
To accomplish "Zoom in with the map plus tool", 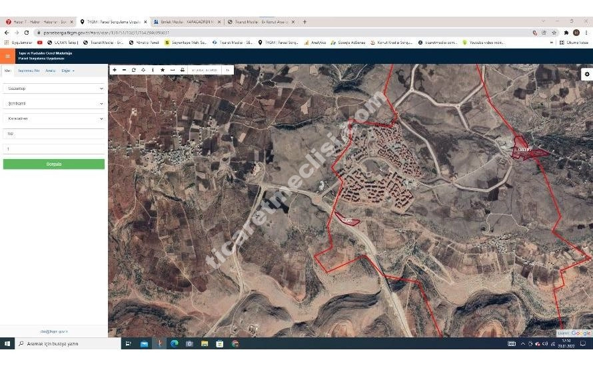I will [x=115, y=70].
